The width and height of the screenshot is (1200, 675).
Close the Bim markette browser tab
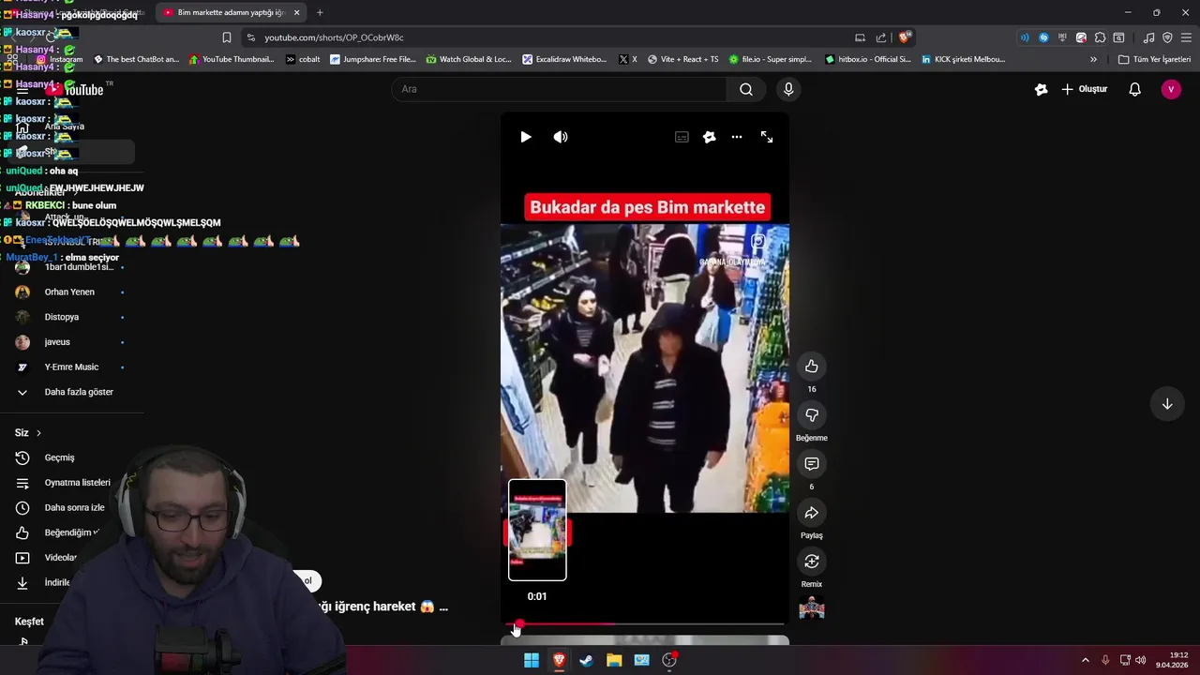pyautogui.click(x=296, y=12)
